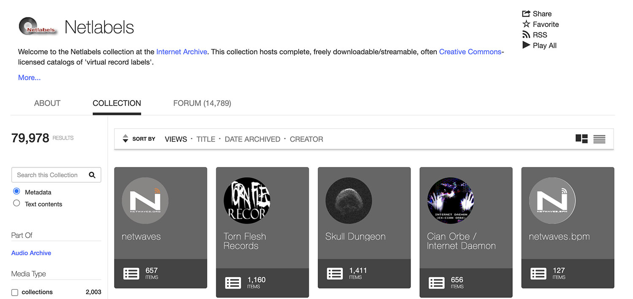Open the Skull Dungeon title

(355, 237)
